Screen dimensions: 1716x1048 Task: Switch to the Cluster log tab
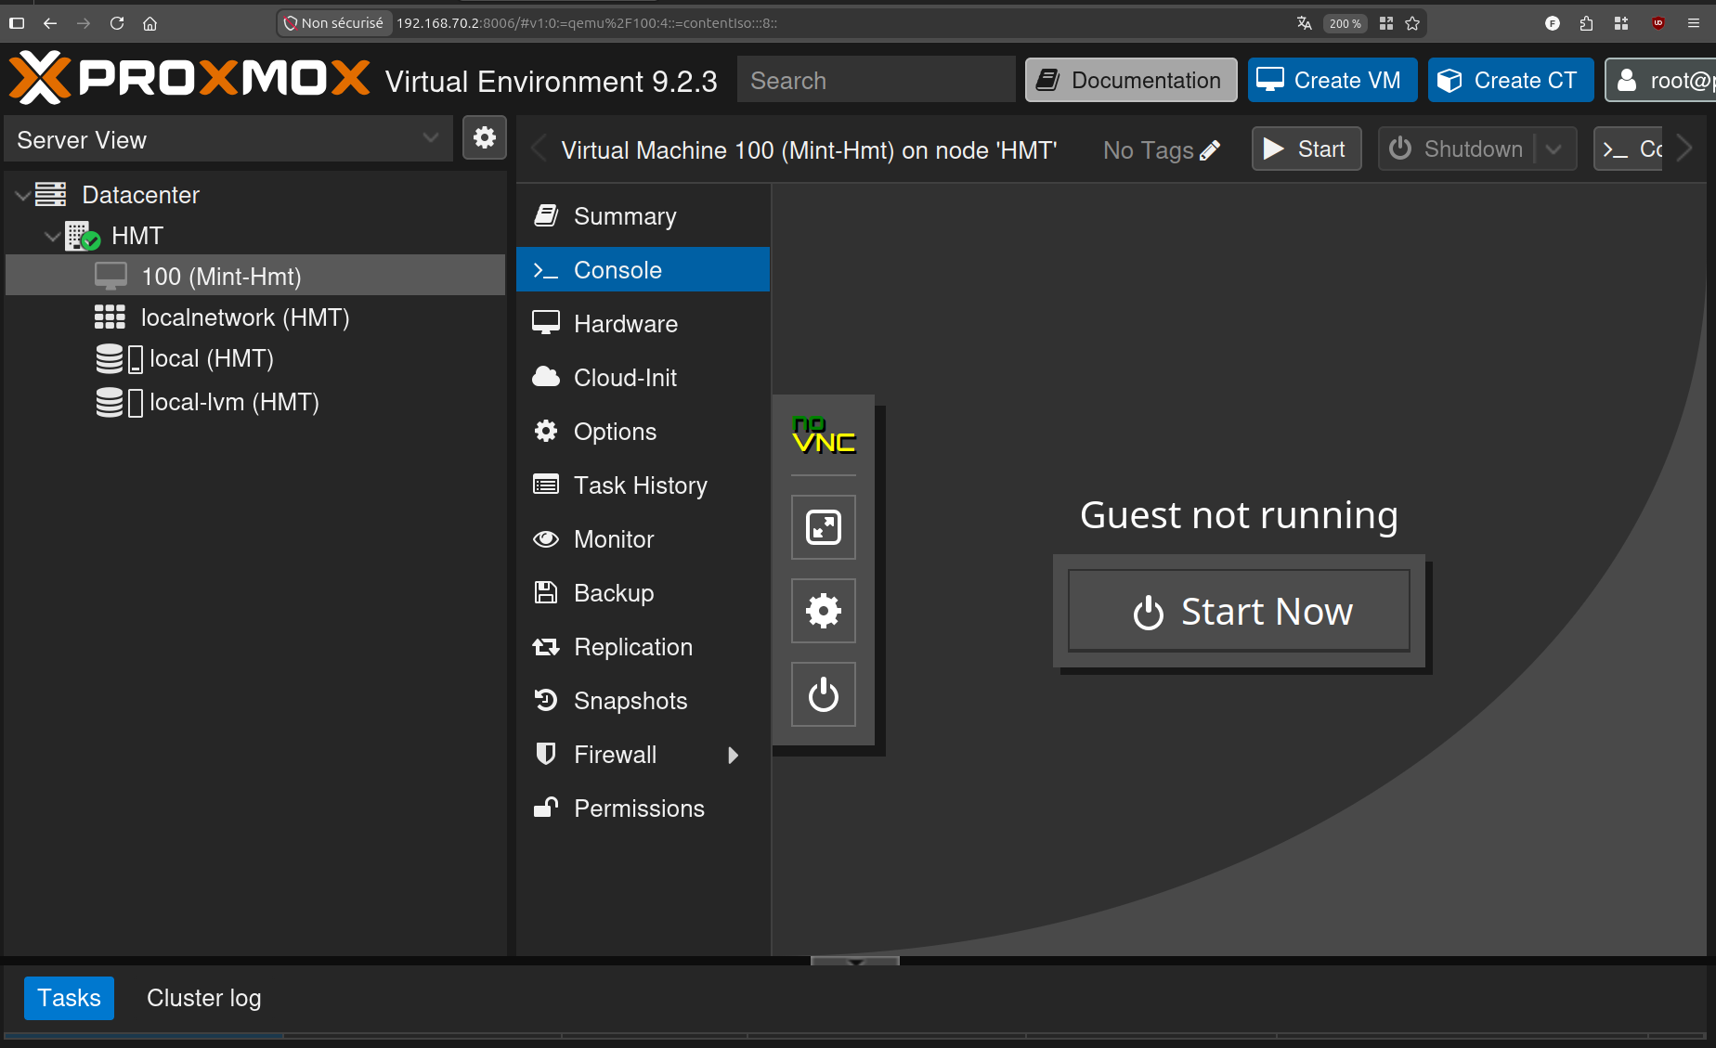click(x=203, y=998)
